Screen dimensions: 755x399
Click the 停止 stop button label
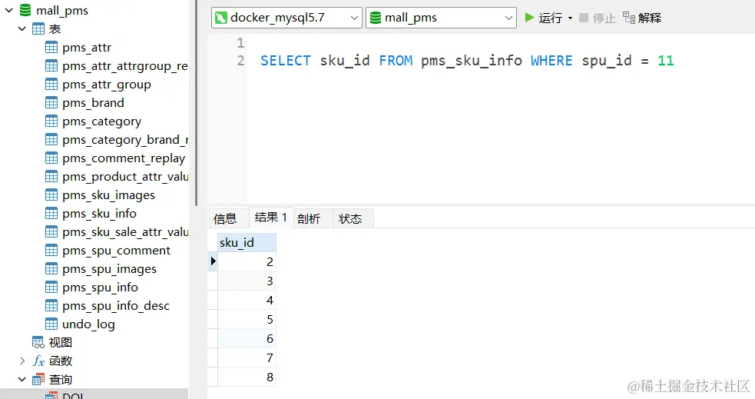coord(604,18)
